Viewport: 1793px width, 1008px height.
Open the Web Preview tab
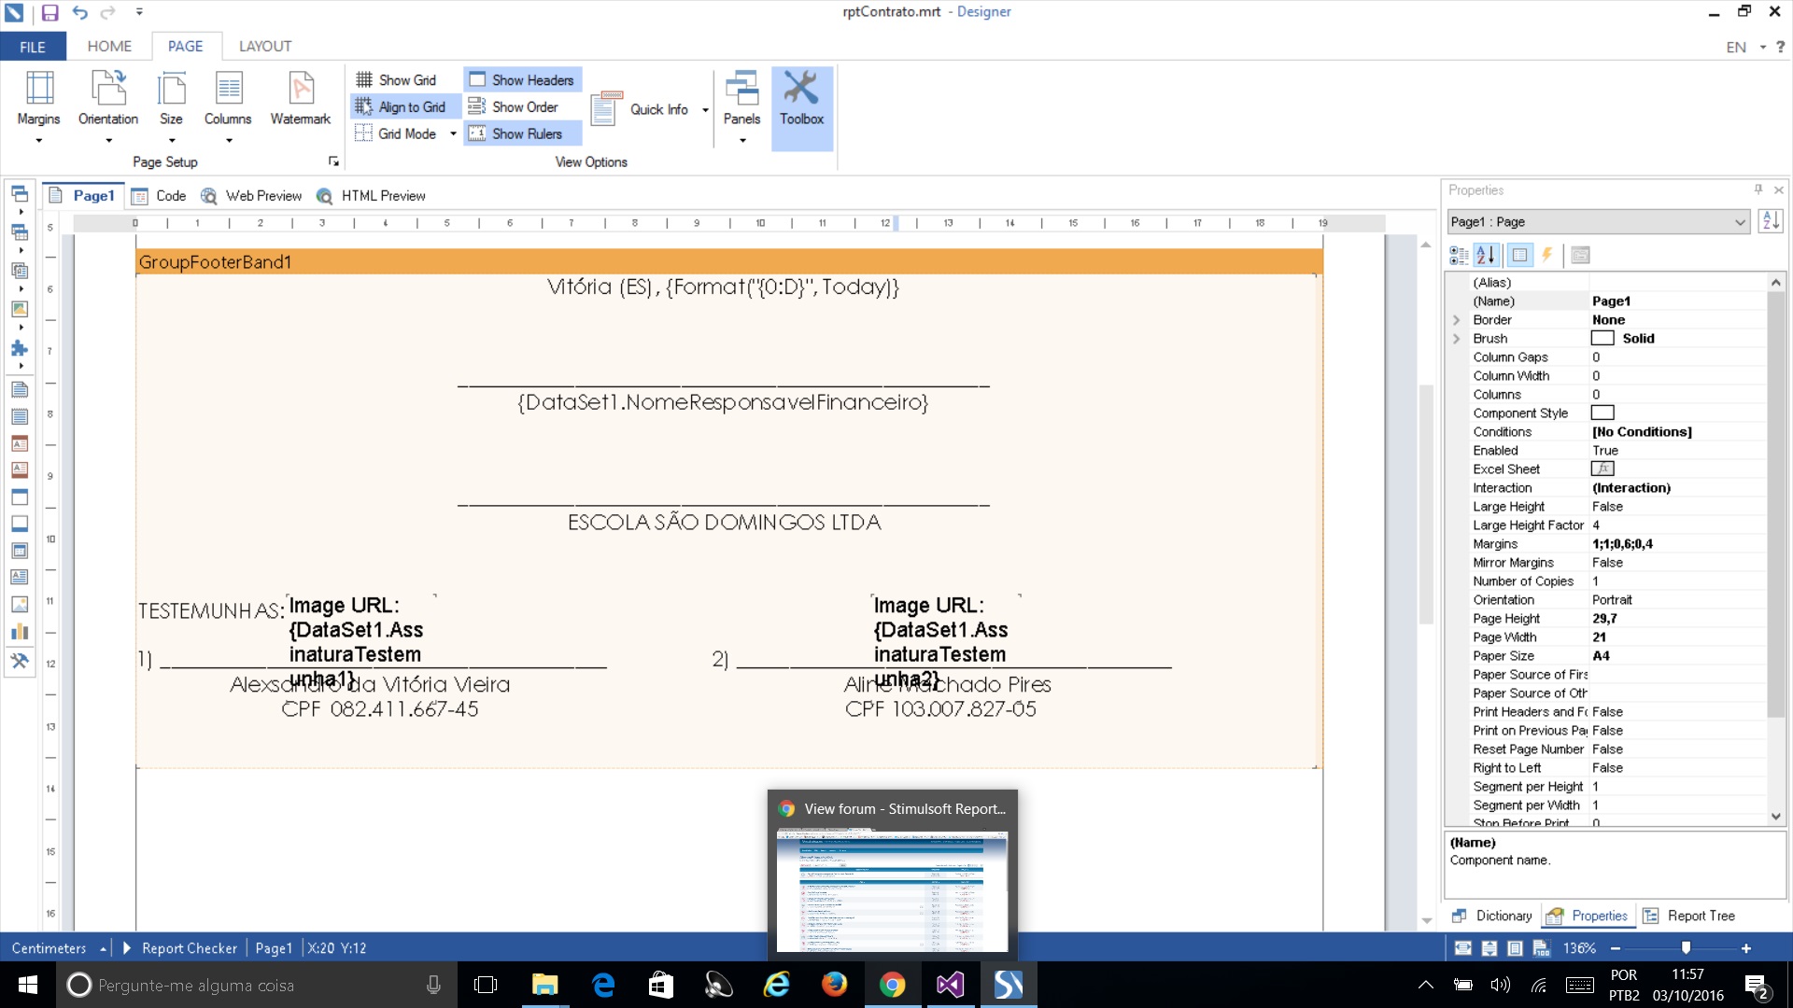tap(251, 196)
